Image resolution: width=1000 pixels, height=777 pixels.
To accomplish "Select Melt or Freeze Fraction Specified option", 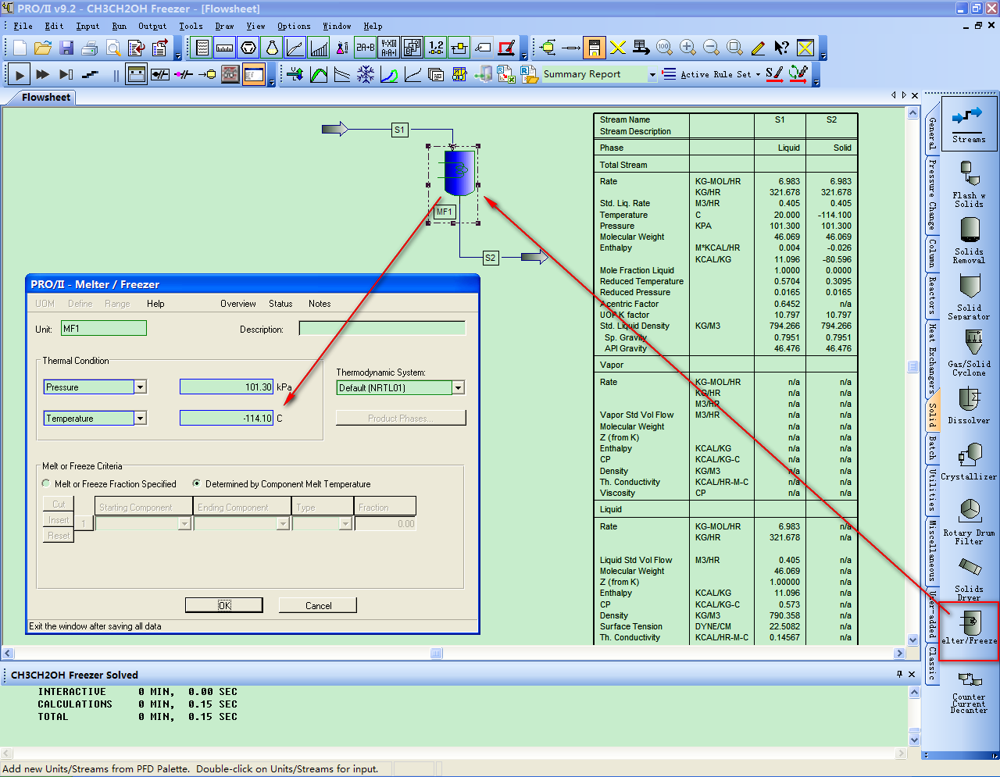I will click(47, 484).
